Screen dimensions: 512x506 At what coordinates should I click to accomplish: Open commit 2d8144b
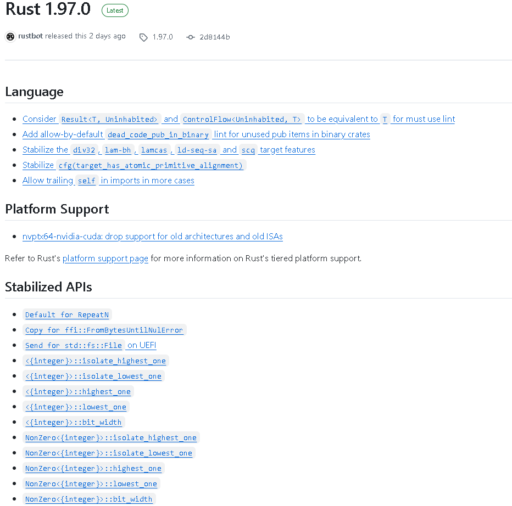215,37
